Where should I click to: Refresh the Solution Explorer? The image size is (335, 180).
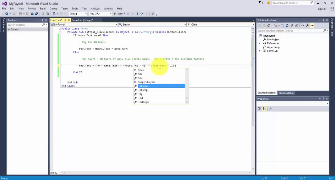[x=287, y=25]
